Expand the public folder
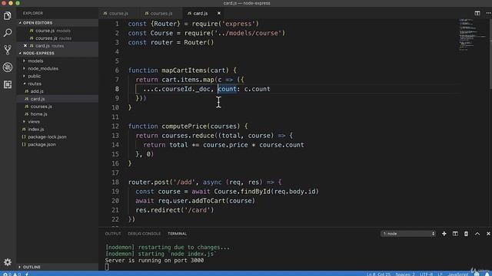 34,76
